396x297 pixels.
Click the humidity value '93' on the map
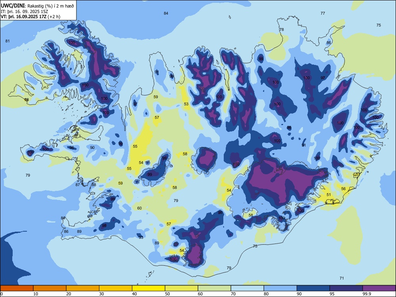141,237
